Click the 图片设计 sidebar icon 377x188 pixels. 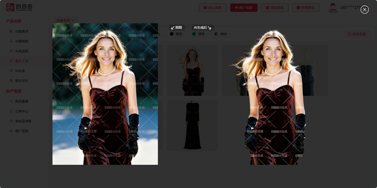coord(11,81)
